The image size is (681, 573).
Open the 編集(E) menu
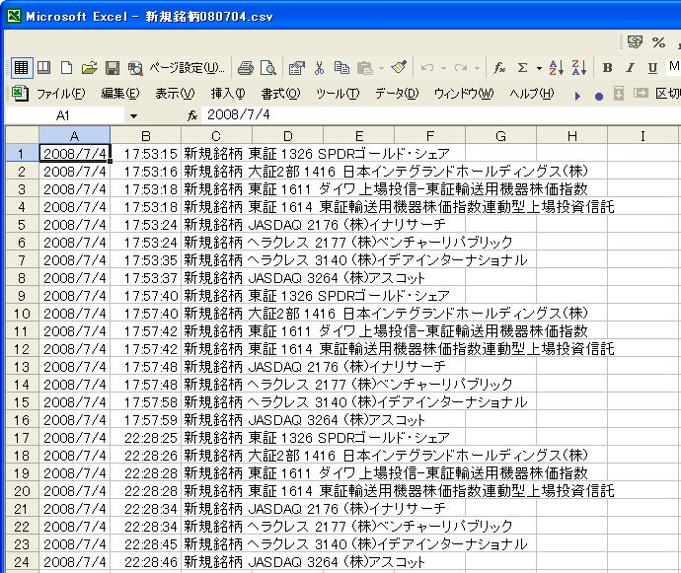pos(120,94)
